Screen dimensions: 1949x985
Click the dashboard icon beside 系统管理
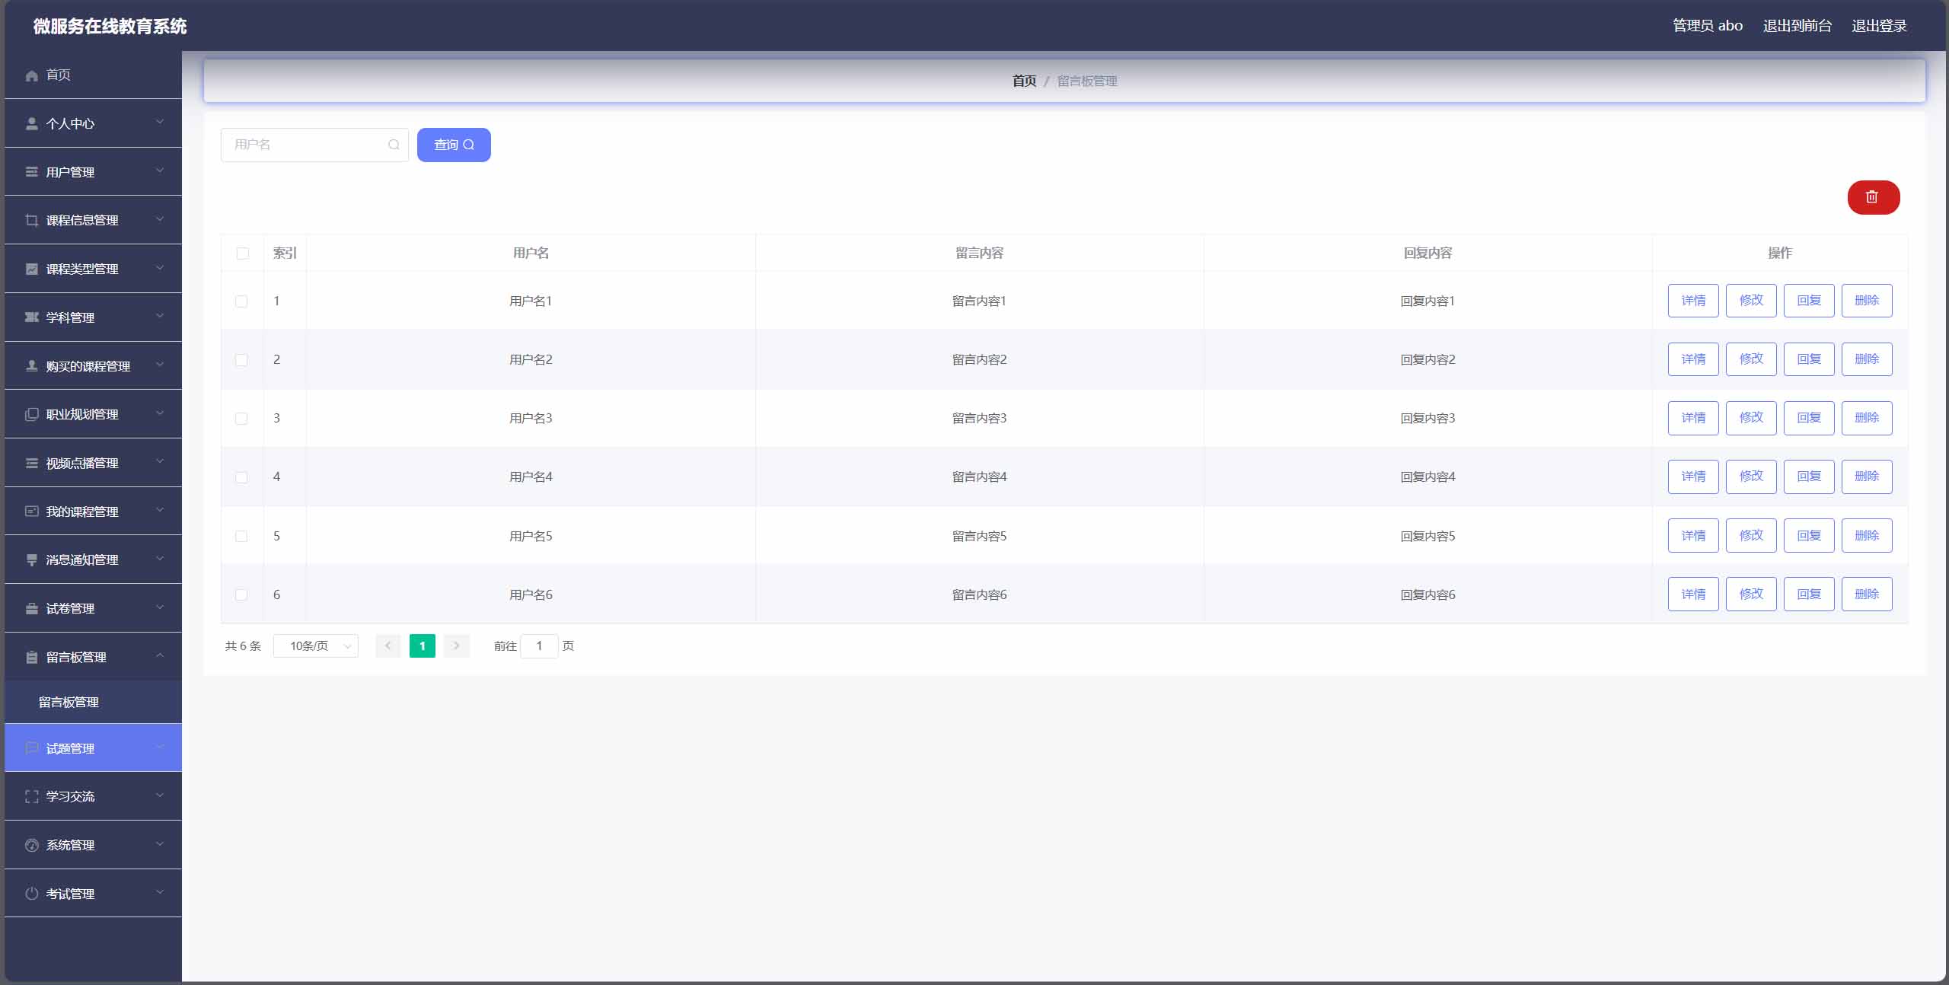click(x=31, y=845)
